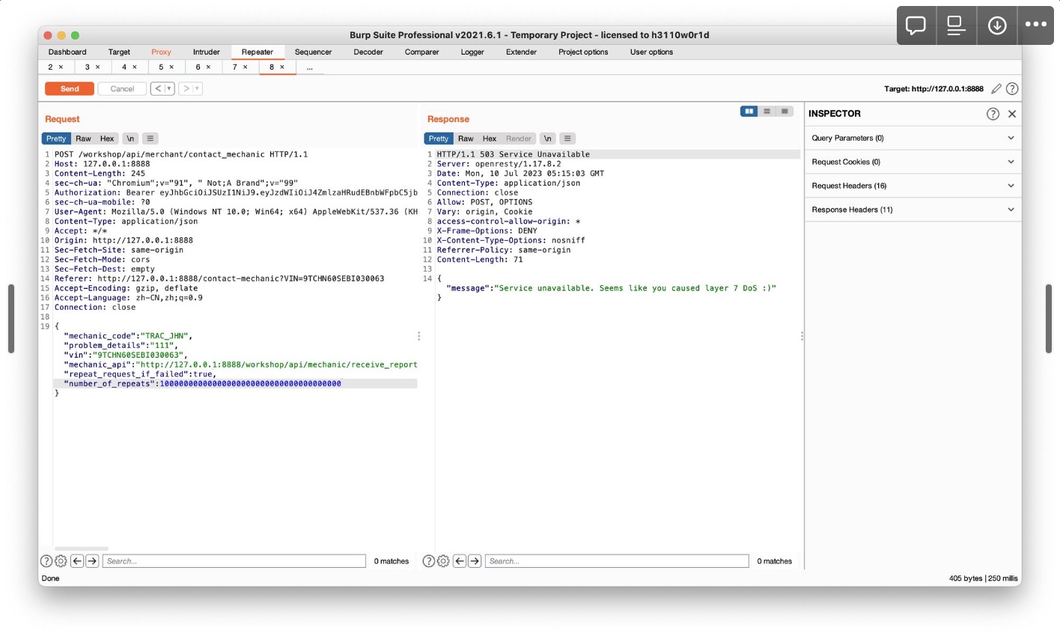Select Repeater tab 3
The image size is (1060, 636).
coord(91,67)
